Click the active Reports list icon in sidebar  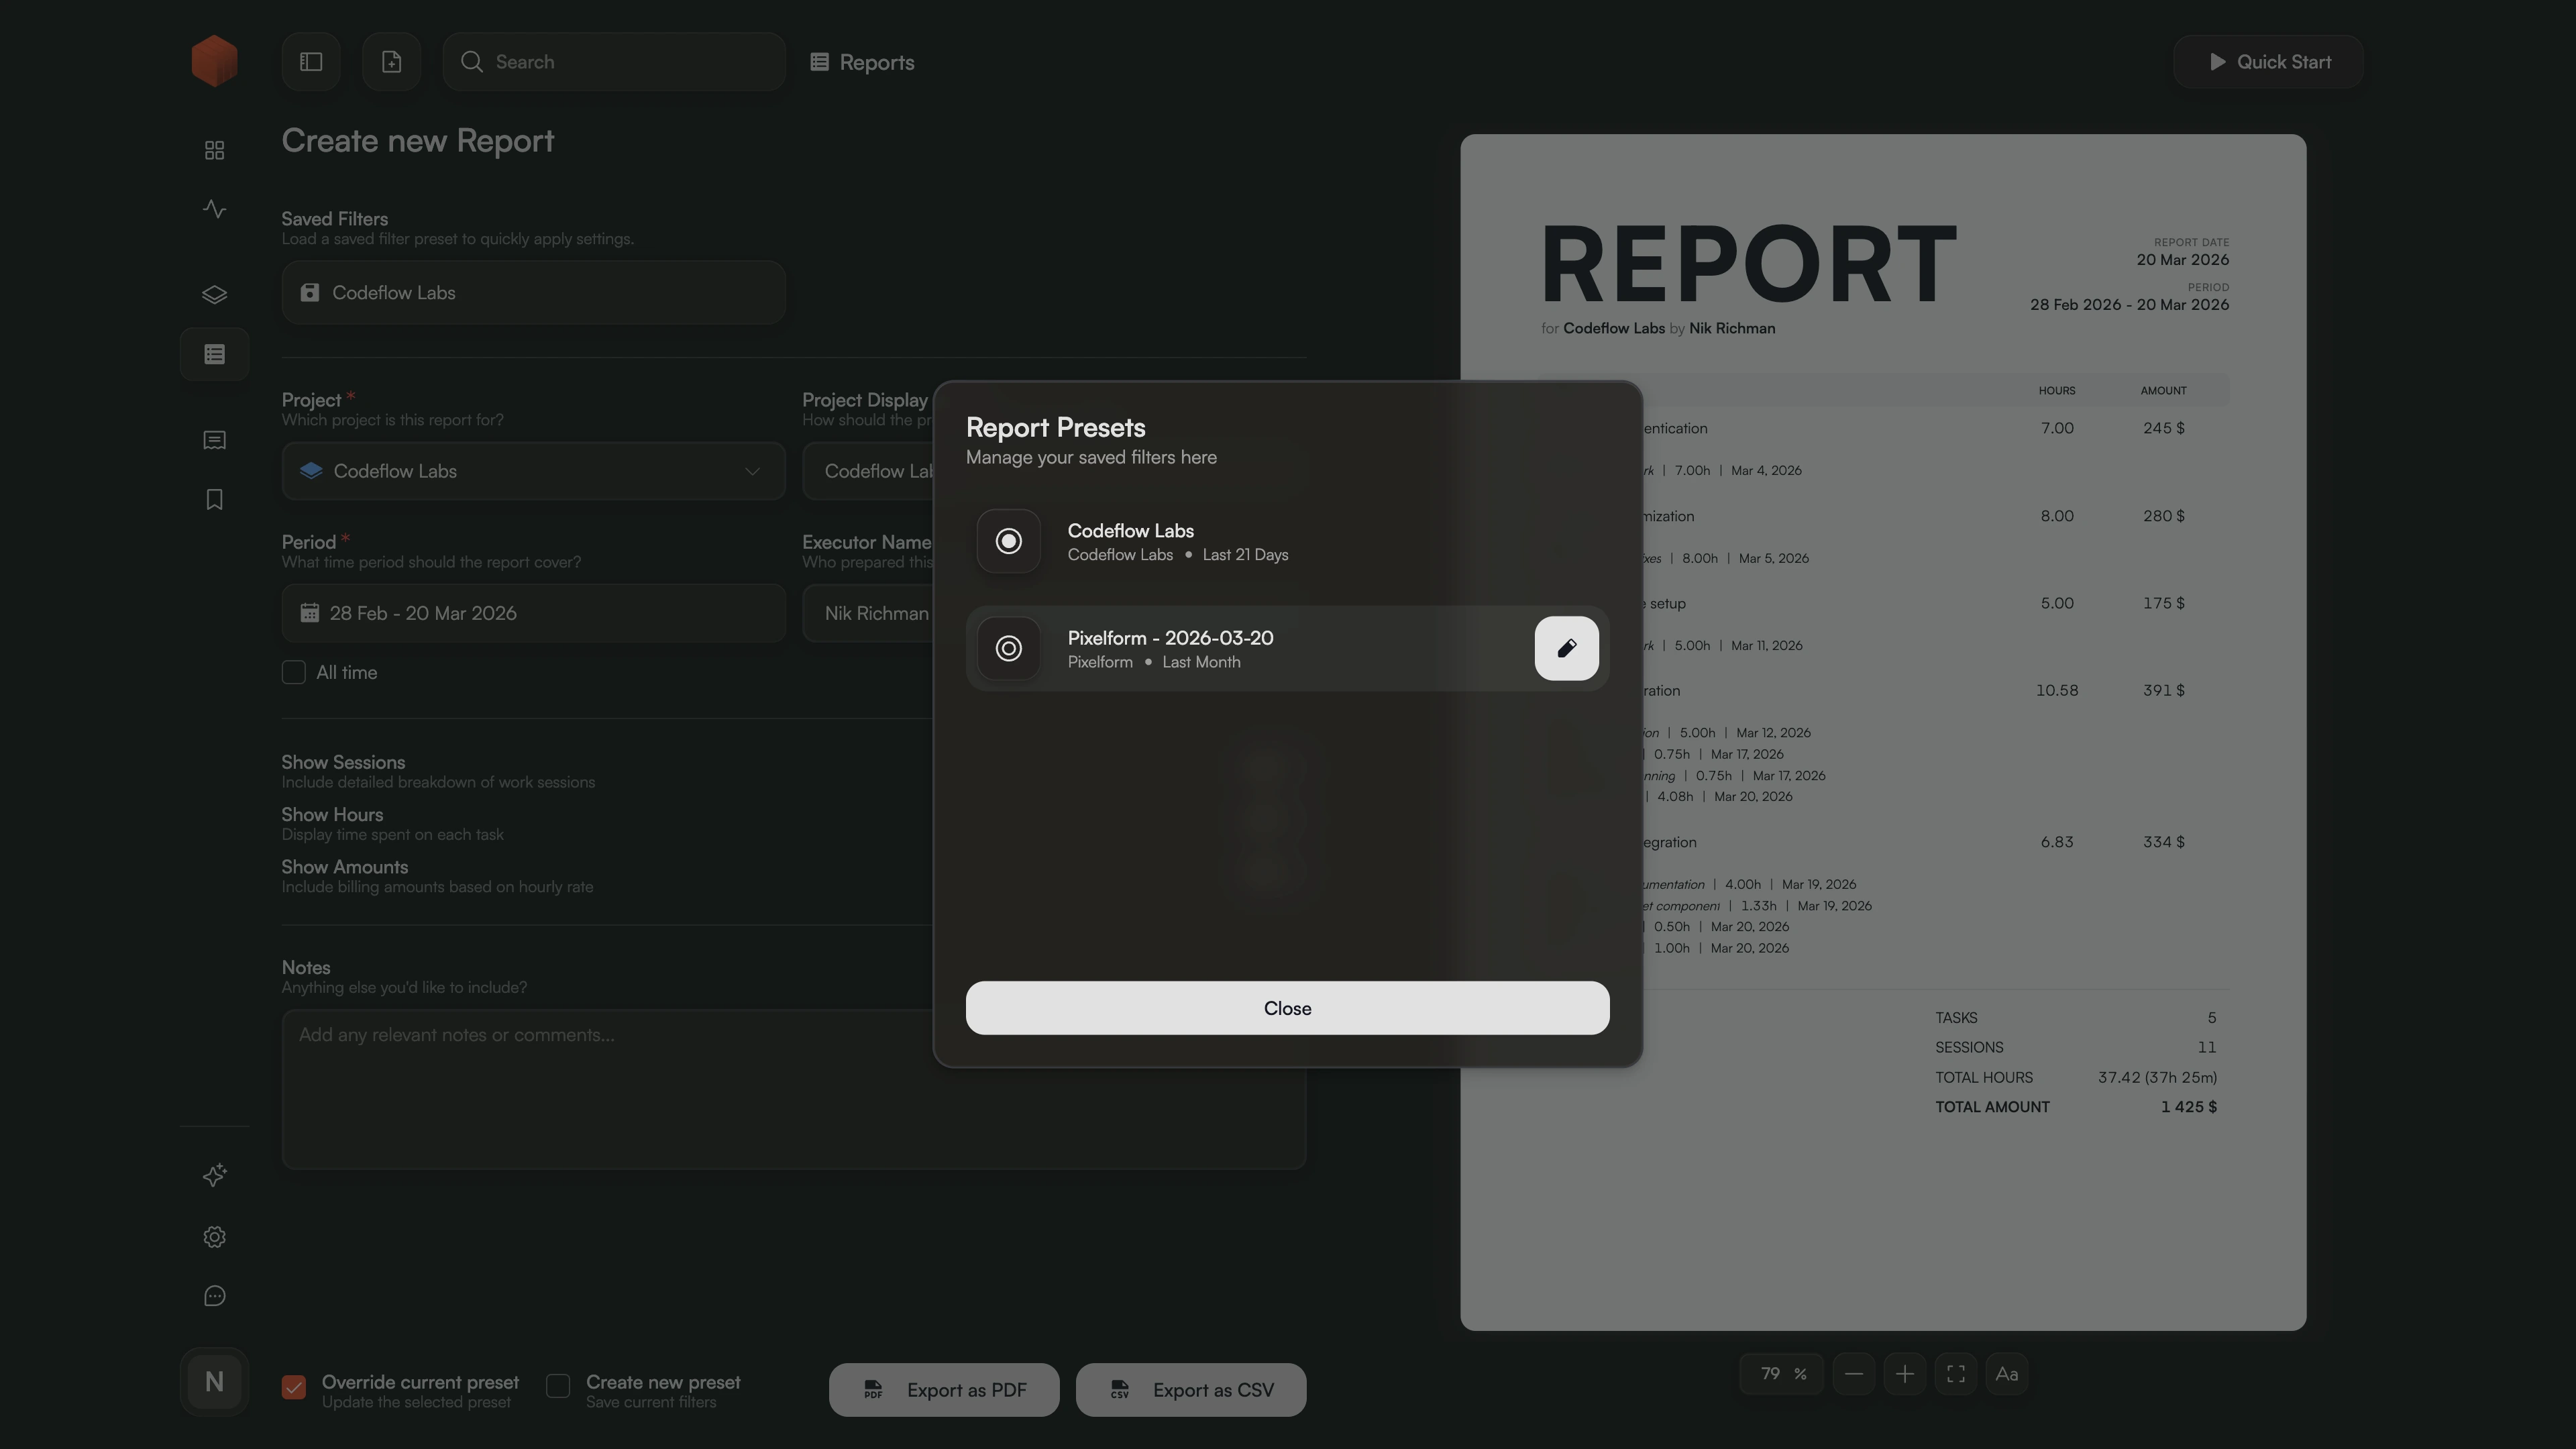tap(214, 354)
